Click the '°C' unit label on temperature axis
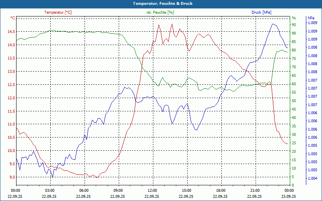 (x=13, y=18)
